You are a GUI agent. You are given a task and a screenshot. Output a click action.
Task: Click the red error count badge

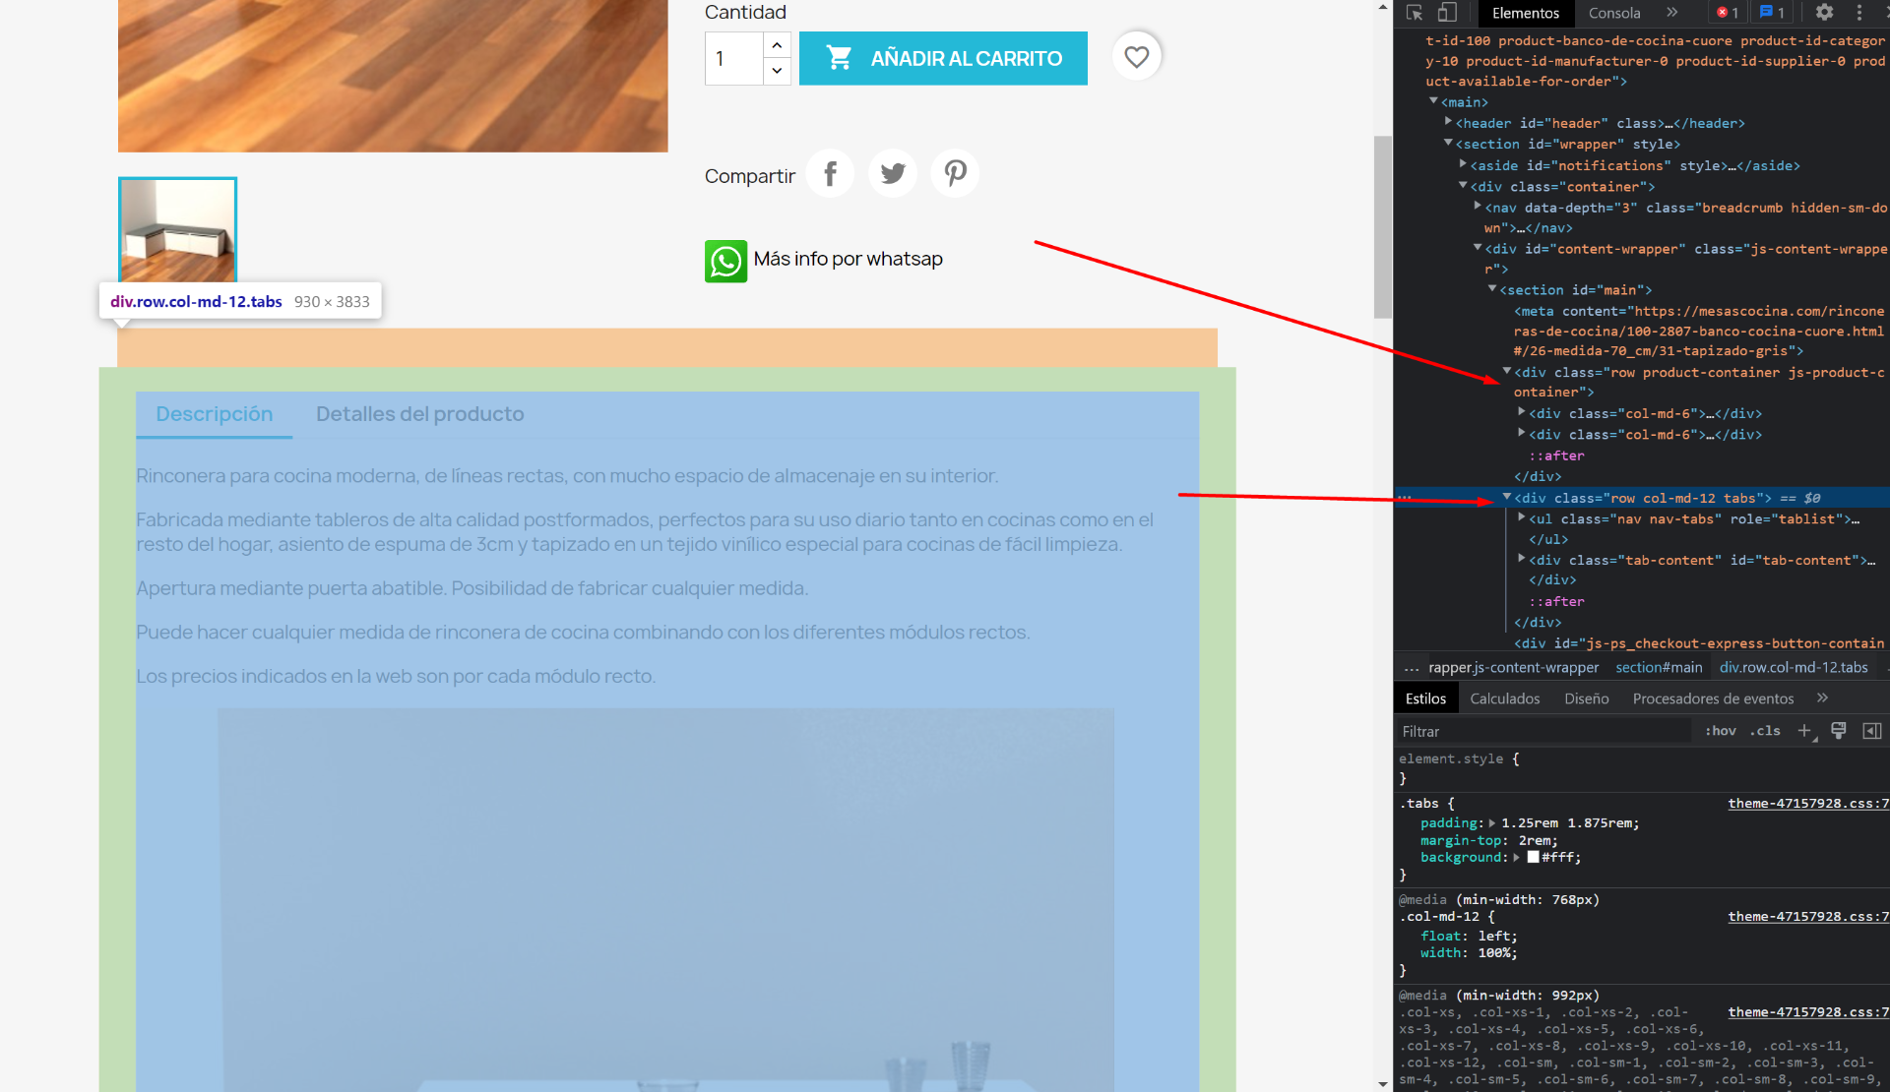click(x=1728, y=13)
